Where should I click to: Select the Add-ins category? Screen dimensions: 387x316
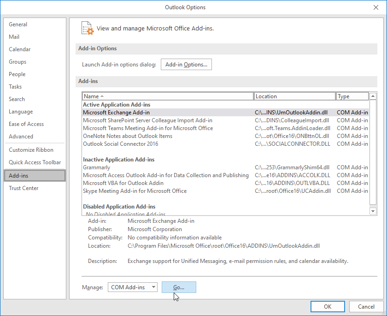click(35, 176)
